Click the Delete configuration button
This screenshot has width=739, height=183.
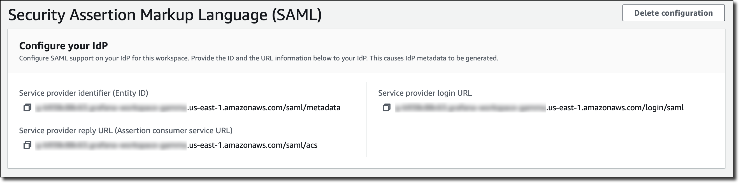coord(673,13)
